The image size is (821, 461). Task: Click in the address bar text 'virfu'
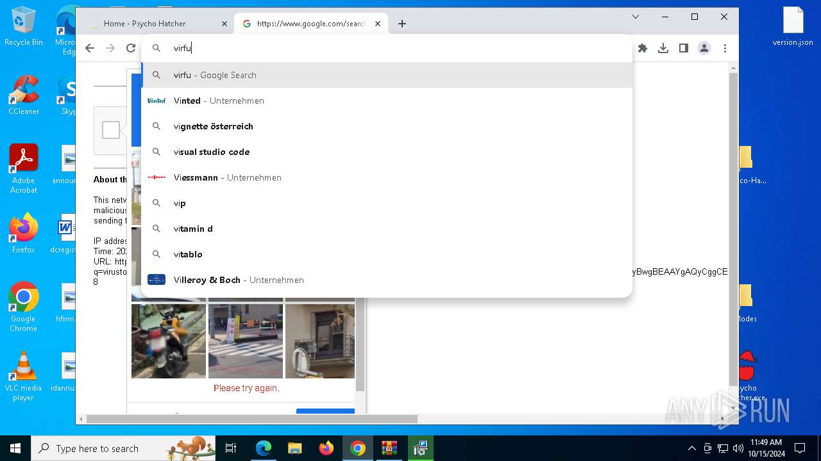click(x=182, y=48)
